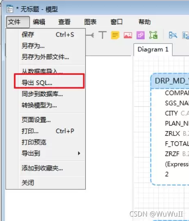189x221 pixels.
Task: Click the purple shape tool icon
Action: click(x=141, y=35)
